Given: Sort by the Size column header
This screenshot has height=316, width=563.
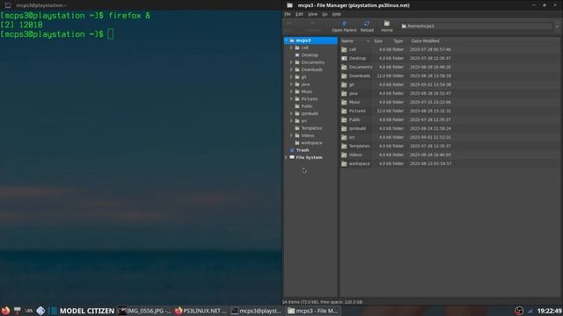Looking at the screenshot, I should [378, 41].
